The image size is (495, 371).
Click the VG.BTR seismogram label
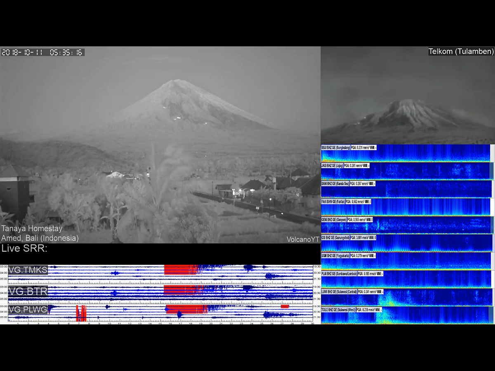(28, 291)
